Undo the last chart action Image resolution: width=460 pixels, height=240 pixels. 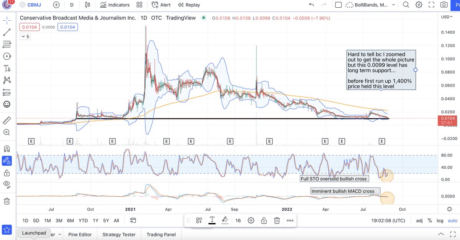[x=311, y=5]
